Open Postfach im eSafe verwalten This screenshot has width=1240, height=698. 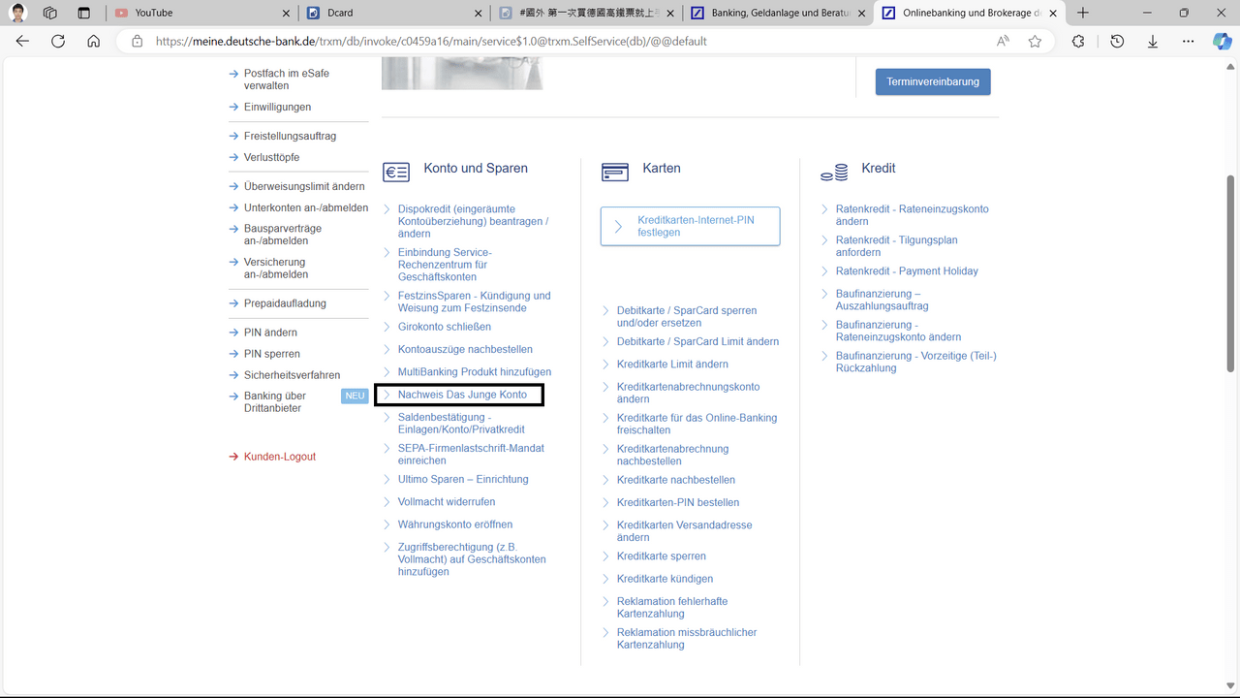(x=287, y=79)
